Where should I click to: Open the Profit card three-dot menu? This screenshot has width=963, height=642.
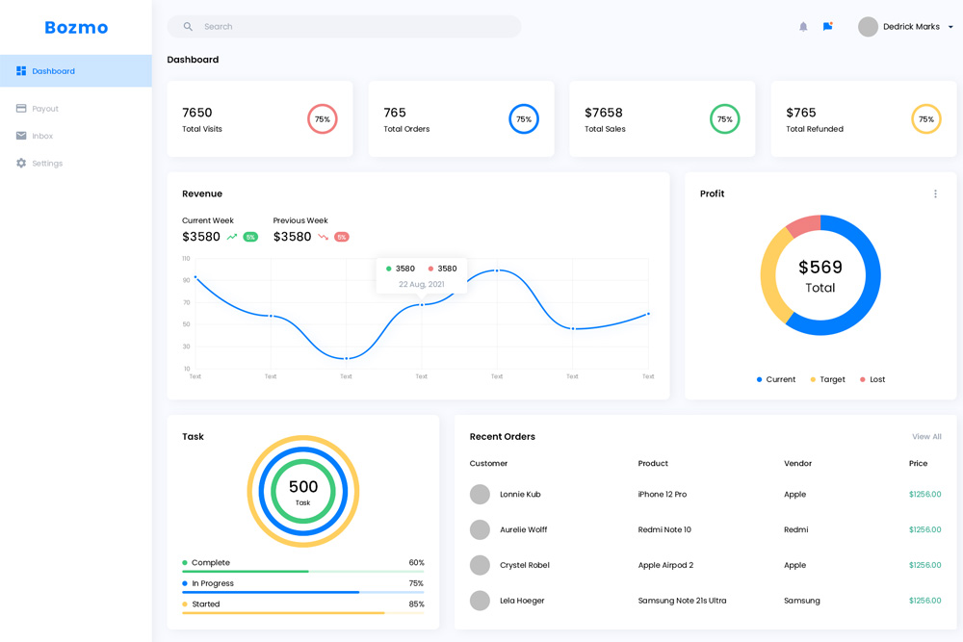pyautogui.click(x=935, y=193)
